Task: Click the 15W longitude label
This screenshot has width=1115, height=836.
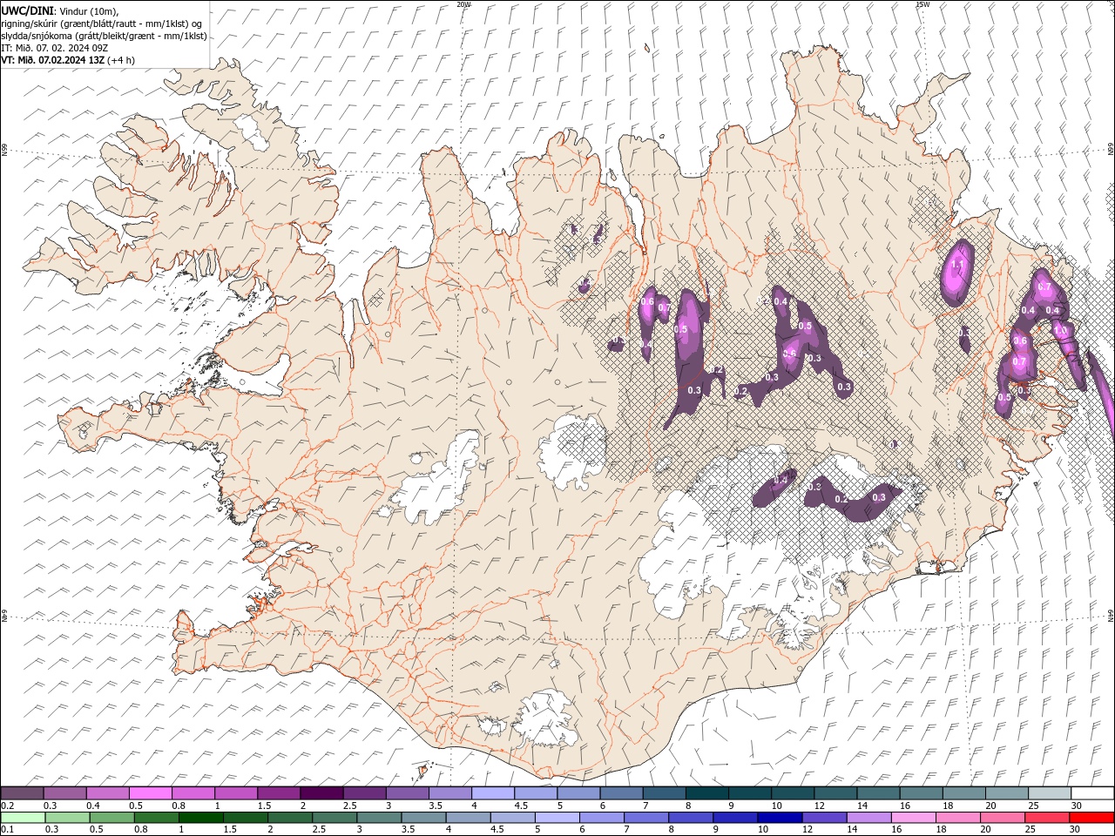Action: click(922, 4)
